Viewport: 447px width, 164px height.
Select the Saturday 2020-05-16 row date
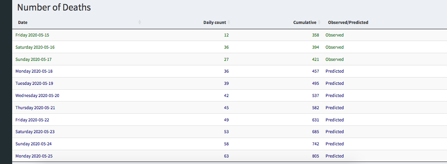pyautogui.click(x=35, y=47)
